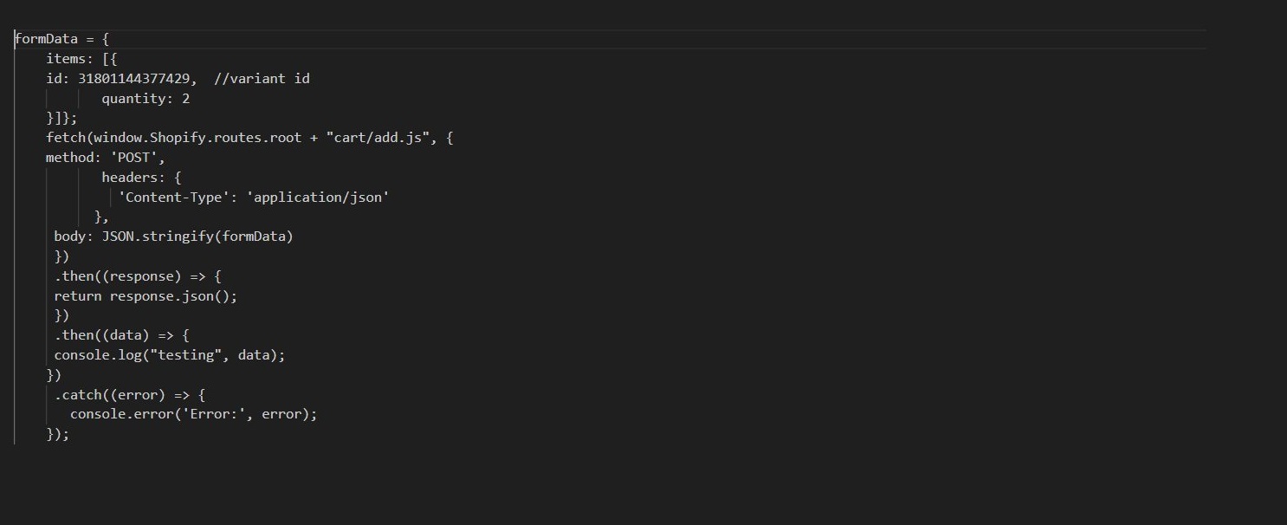Click window.Shopify.routes.root in the fetch line

coord(198,138)
